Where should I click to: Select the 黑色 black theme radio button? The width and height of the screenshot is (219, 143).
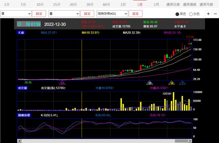[x=177, y=14]
